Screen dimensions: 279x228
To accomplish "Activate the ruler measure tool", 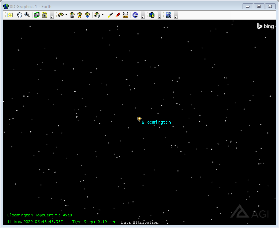I will pyautogui.click(x=126, y=15).
